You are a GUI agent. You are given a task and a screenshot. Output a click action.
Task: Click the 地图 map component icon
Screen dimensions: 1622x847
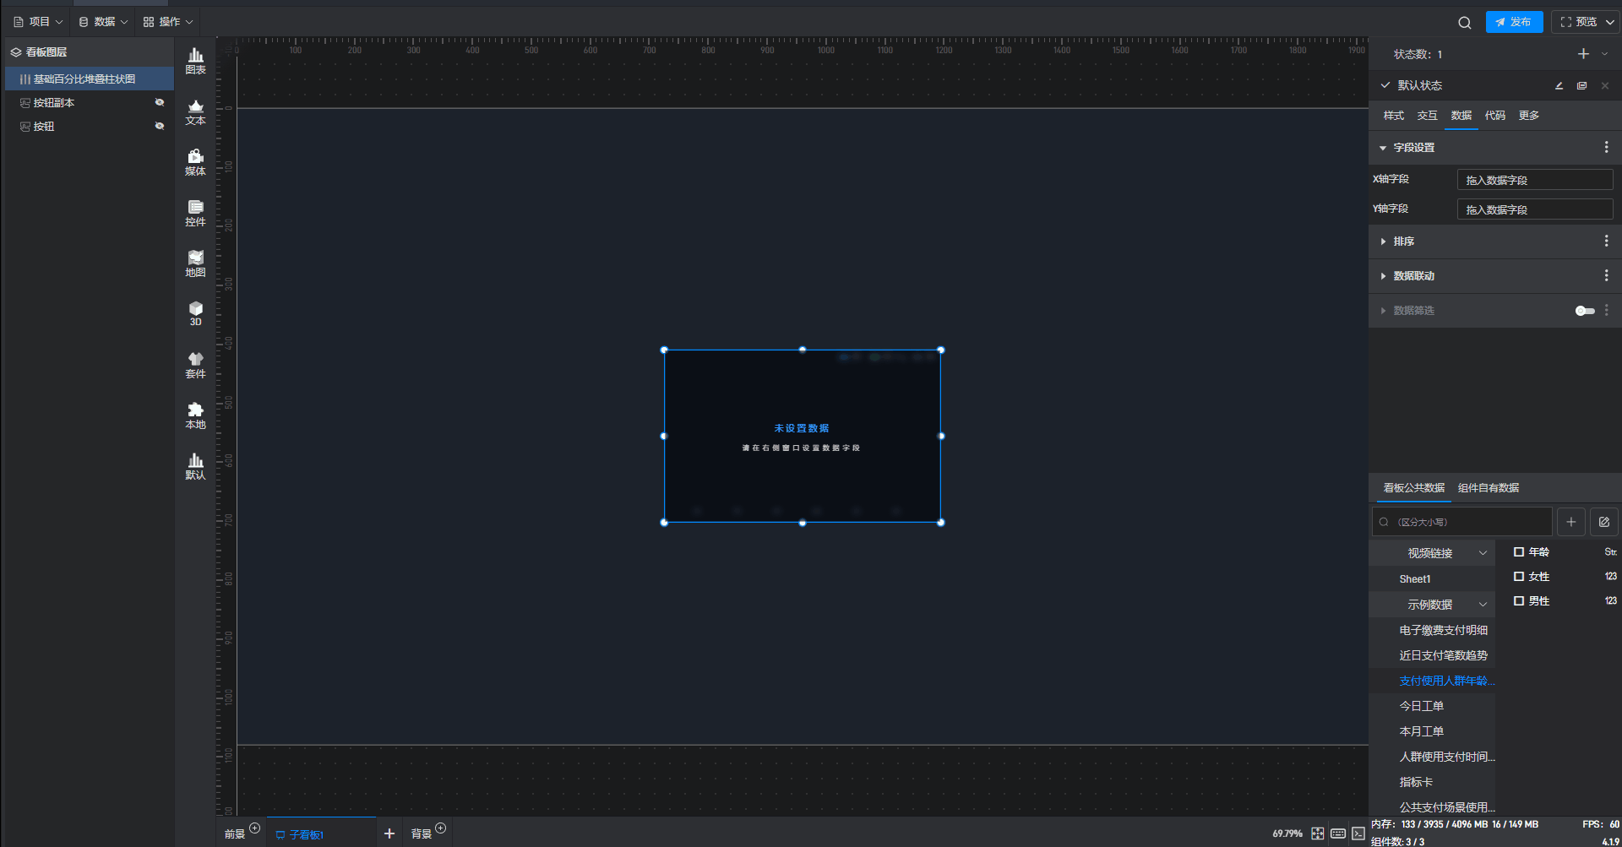pos(195,263)
